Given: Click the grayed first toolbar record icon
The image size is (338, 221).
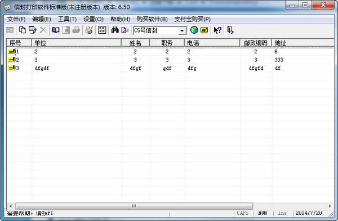Looking at the screenshot, I should pyautogui.click(x=10, y=30).
